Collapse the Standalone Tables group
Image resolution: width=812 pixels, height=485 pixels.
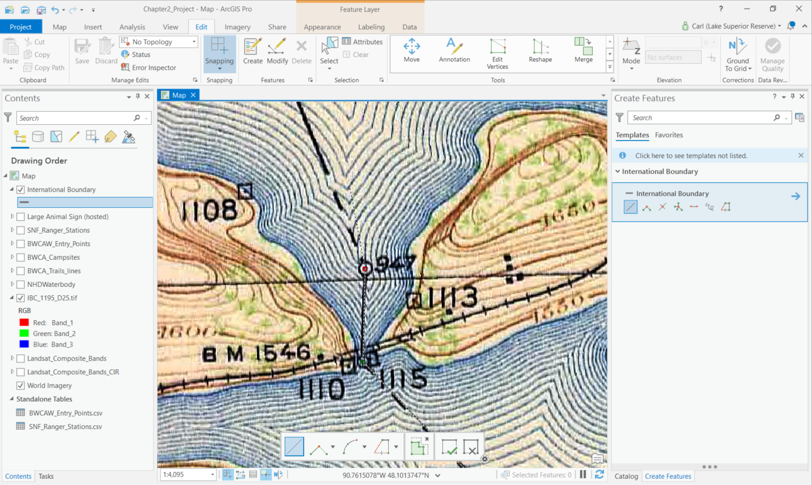(x=12, y=399)
